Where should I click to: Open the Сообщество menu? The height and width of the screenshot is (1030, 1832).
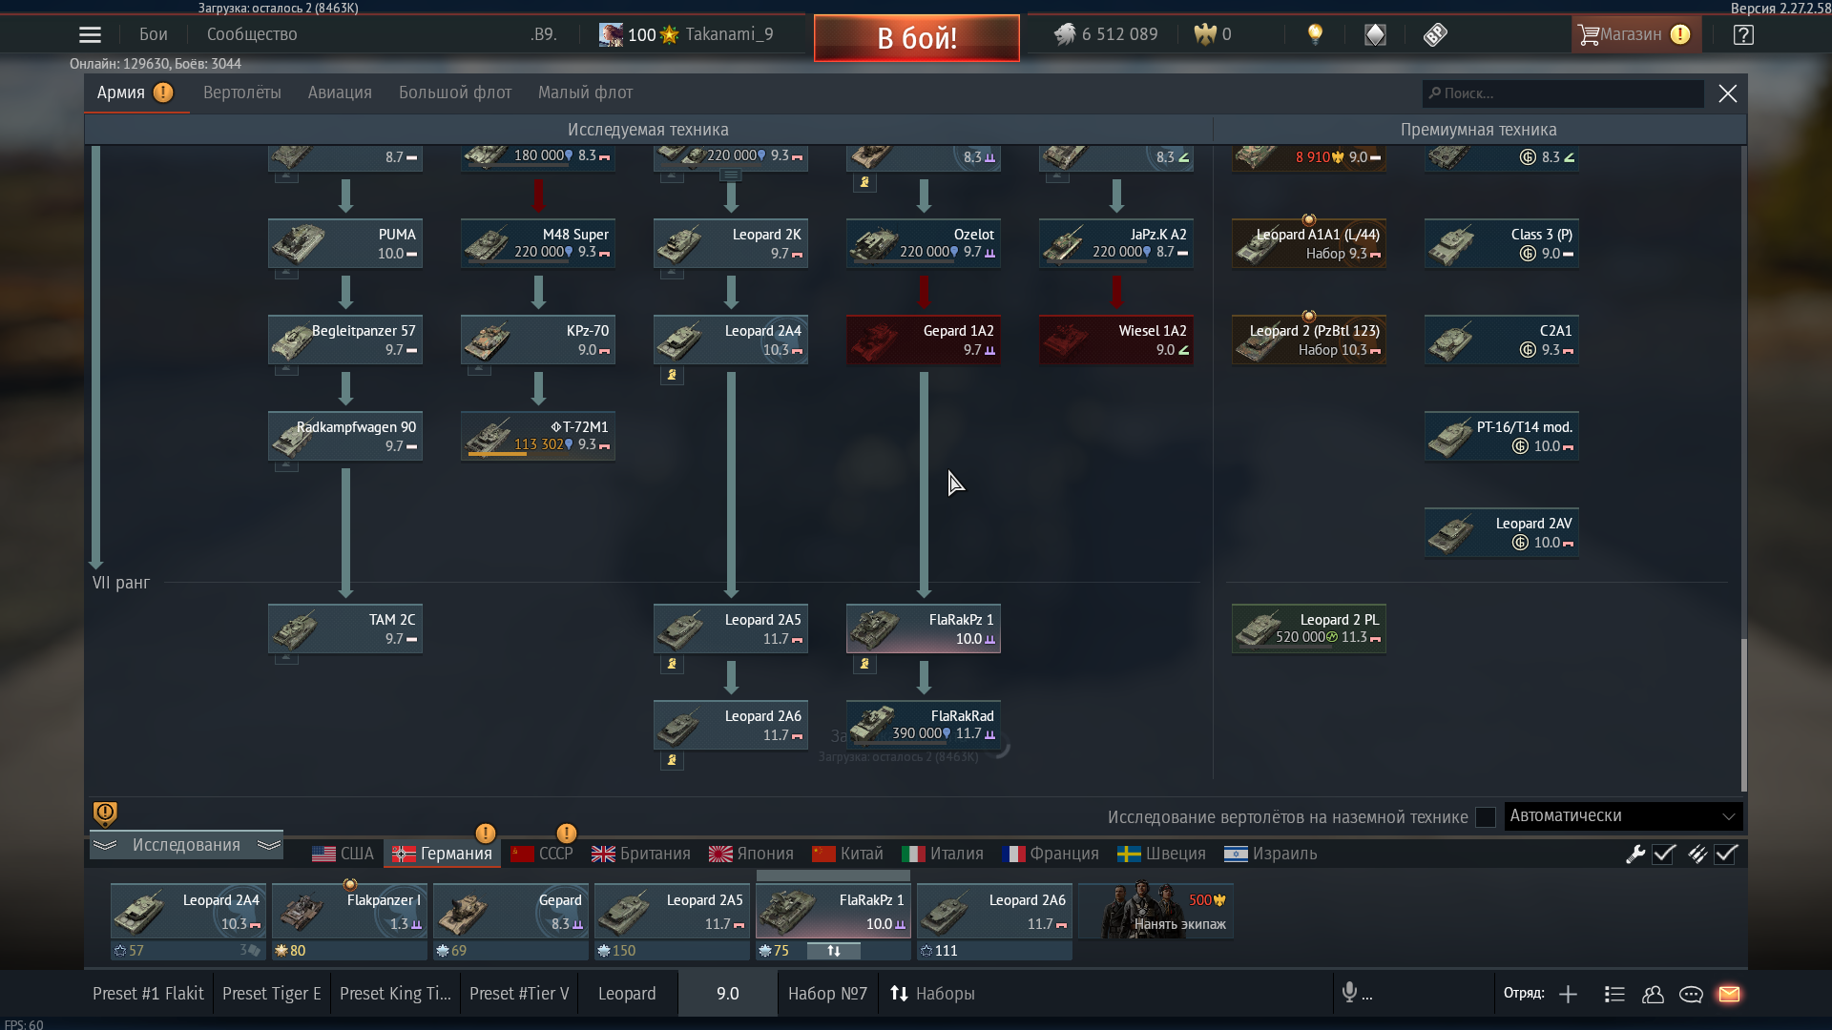(x=252, y=34)
